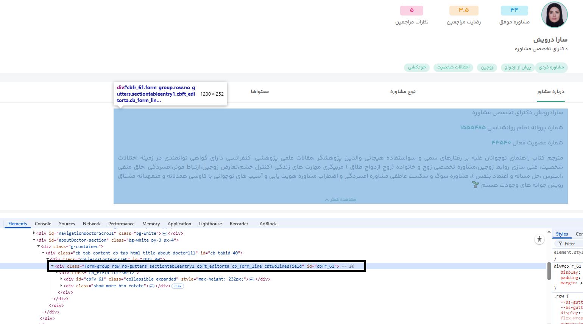Click the اختلالات شخصیت tag
Viewport: 583px width, 324px height.
453,67
